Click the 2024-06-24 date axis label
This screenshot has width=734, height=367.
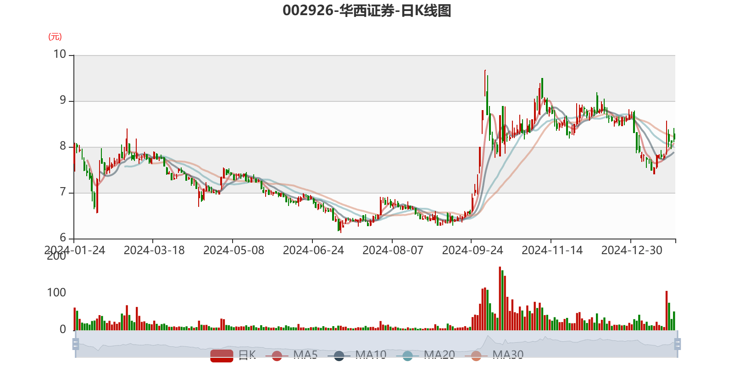click(x=313, y=250)
